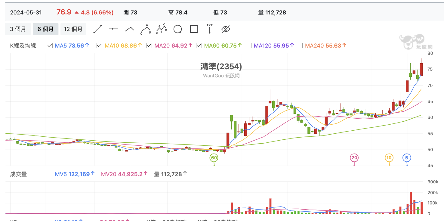Viewport: 444px width, 221px height.
Task: Select the angle polyline drawing tool
Action: (129, 29)
